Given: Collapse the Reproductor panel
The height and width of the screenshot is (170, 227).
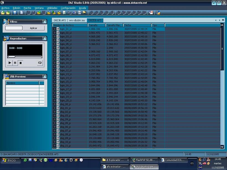Looking at the screenshot, I should [45, 38].
